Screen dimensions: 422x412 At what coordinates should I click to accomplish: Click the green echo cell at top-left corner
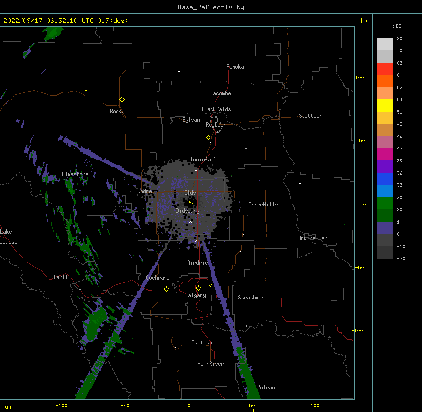pos(53,34)
